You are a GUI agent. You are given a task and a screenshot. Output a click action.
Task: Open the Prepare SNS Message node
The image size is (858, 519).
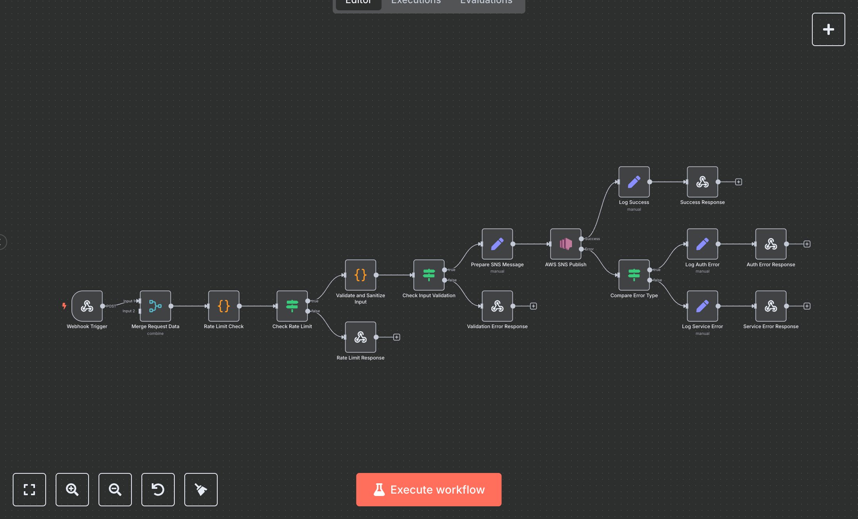(x=497, y=245)
